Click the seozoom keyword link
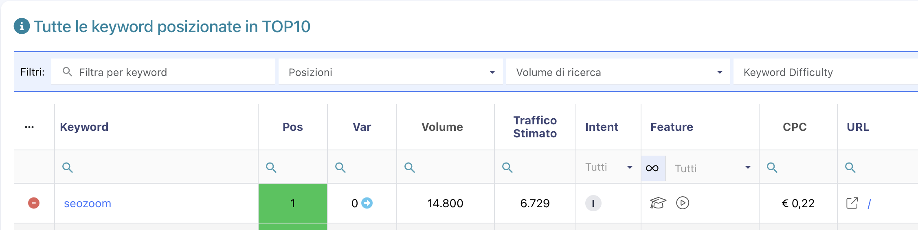The height and width of the screenshot is (230, 918). pyautogui.click(x=88, y=203)
